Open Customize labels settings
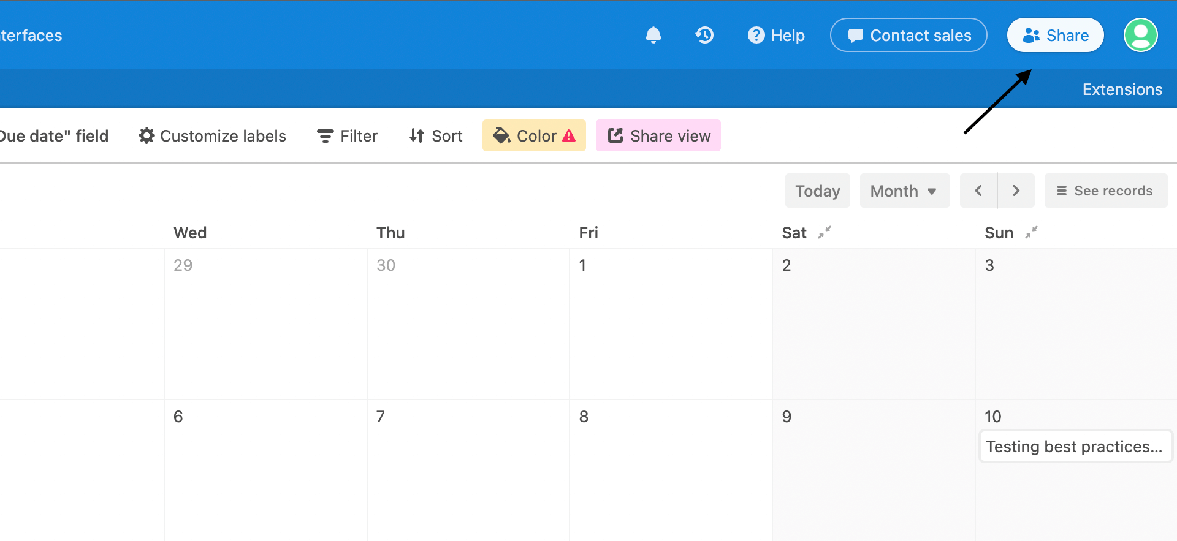Viewport: 1177px width, 541px height. pyautogui.click(x=212, y=135)
